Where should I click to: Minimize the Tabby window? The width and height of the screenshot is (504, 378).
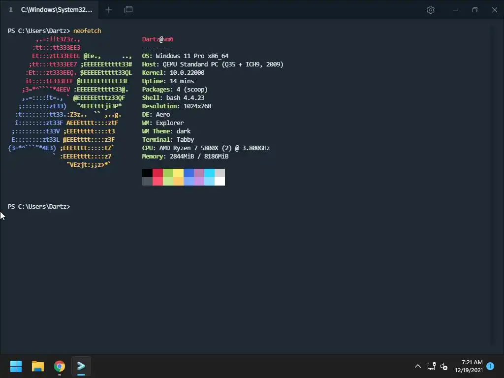click(455, 10)
